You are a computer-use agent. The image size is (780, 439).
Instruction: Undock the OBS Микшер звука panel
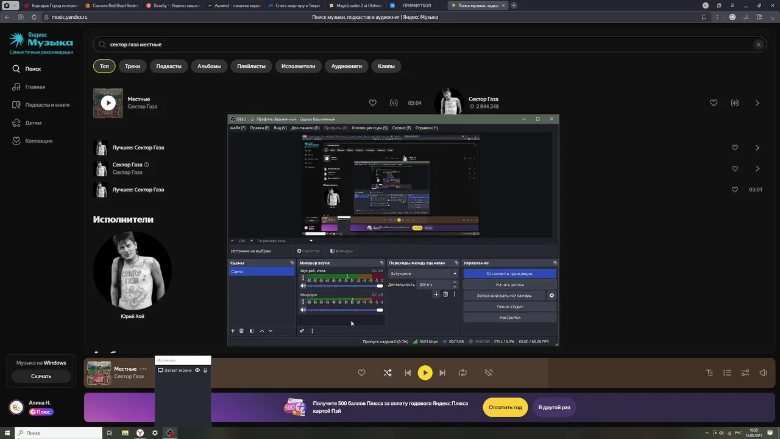coord(382,263)
